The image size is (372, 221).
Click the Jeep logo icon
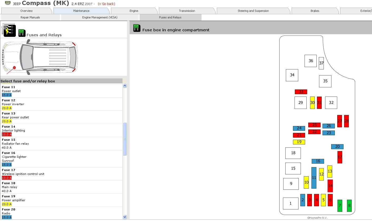point(8,3)
